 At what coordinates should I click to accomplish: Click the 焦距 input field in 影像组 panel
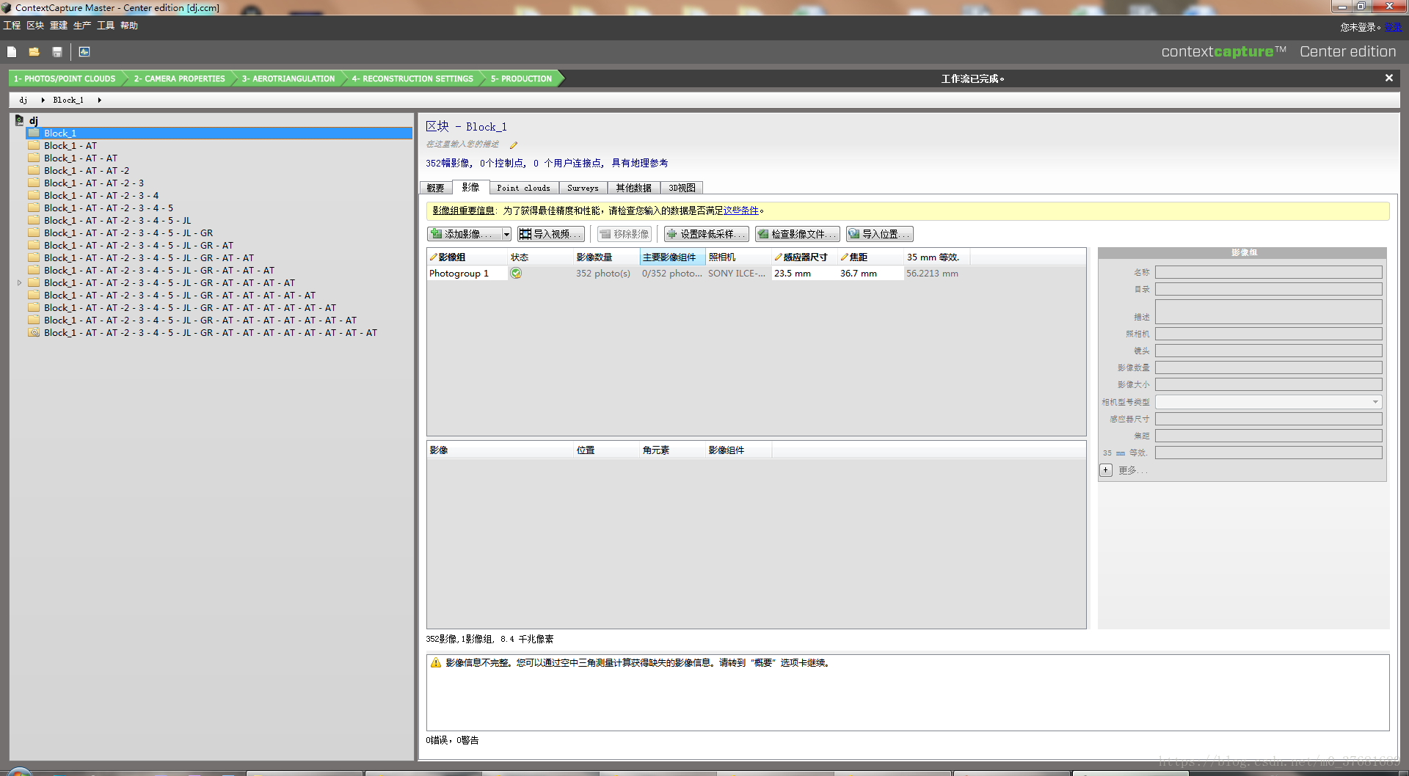pyautogui.click(x=1268, y=436)
